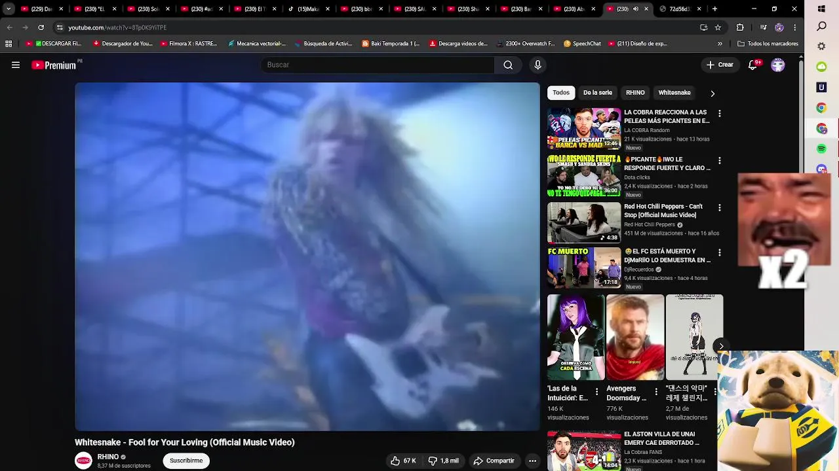Image resolution: width=839 pixels, height=471 pixels.
Task: Open a new browser tab
Action: (x=714, y=9)
